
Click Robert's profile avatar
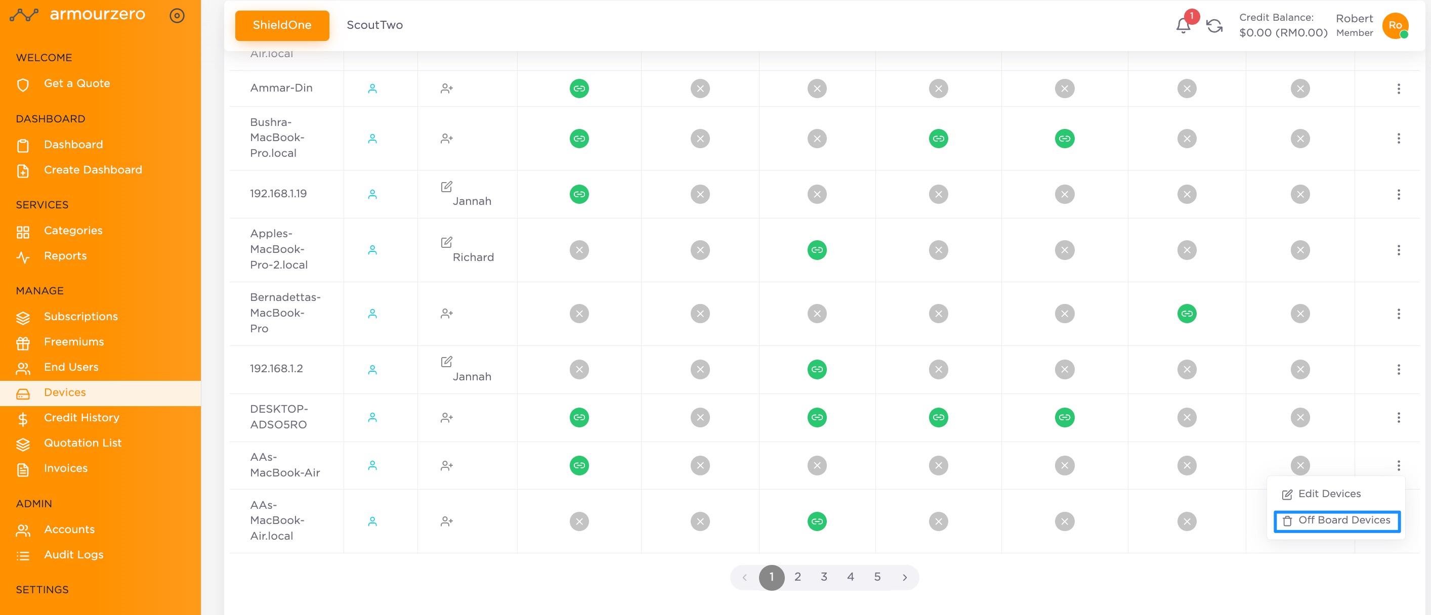1396,25
